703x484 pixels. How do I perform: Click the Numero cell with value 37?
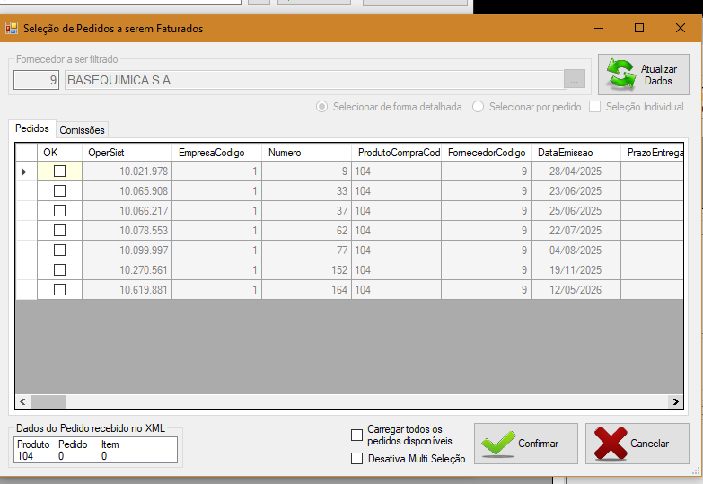tap(306, 211)
